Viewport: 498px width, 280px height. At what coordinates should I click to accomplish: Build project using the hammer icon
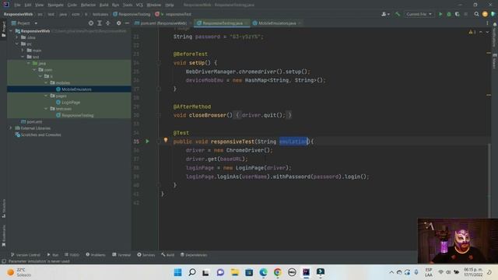coord(398,14)
